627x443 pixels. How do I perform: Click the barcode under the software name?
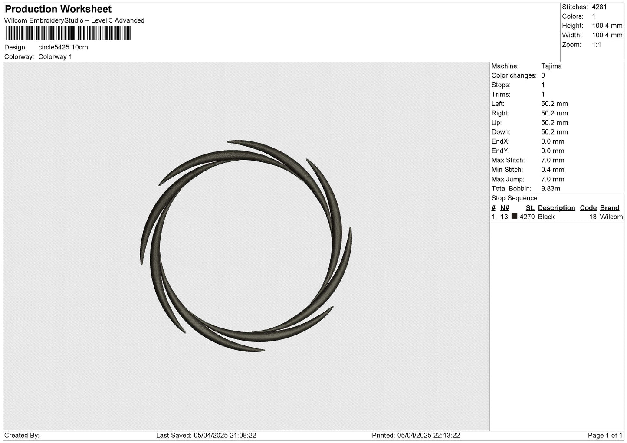click(69, 33)
